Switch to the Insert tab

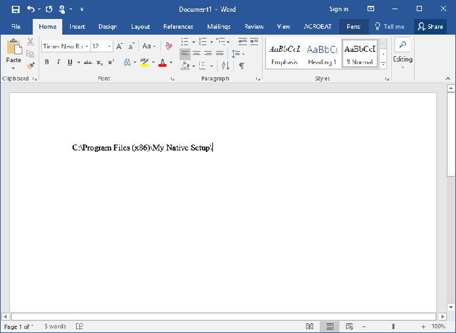pos(77,27)
